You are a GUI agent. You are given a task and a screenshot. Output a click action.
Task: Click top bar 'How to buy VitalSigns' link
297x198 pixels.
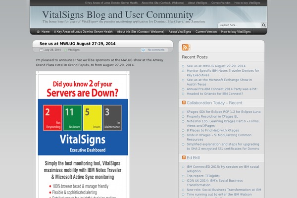[x=247, y=3]
